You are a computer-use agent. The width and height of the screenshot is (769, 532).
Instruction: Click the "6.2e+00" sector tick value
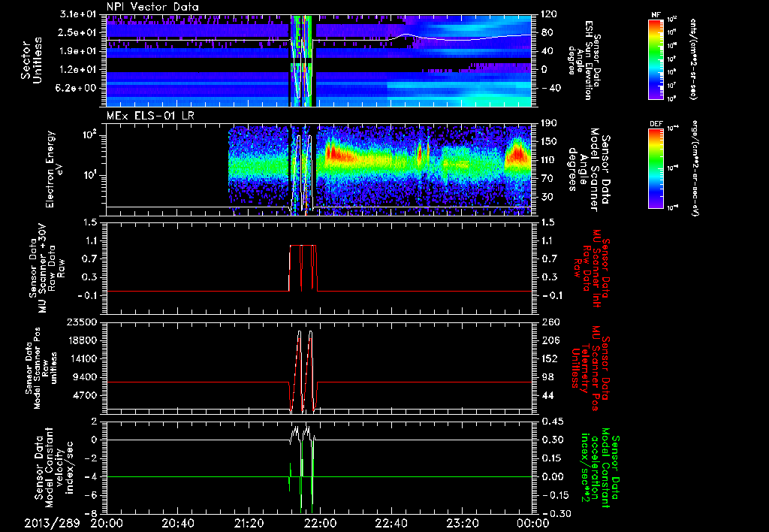click(76, 88)
